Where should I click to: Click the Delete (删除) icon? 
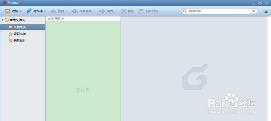(123, 11)
